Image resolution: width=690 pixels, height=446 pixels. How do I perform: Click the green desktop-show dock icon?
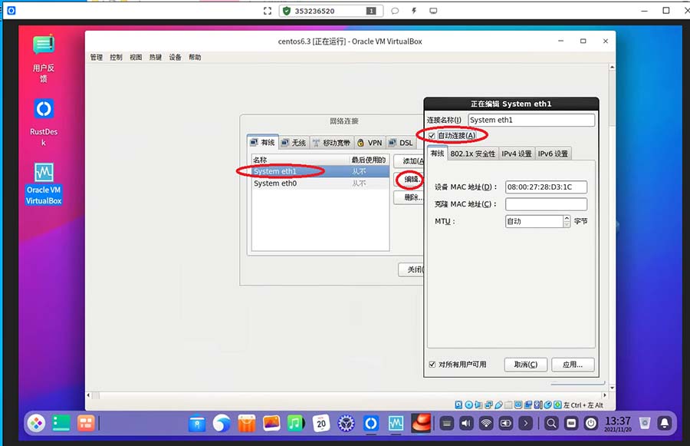pyautogui.click(x=61, y=424)
